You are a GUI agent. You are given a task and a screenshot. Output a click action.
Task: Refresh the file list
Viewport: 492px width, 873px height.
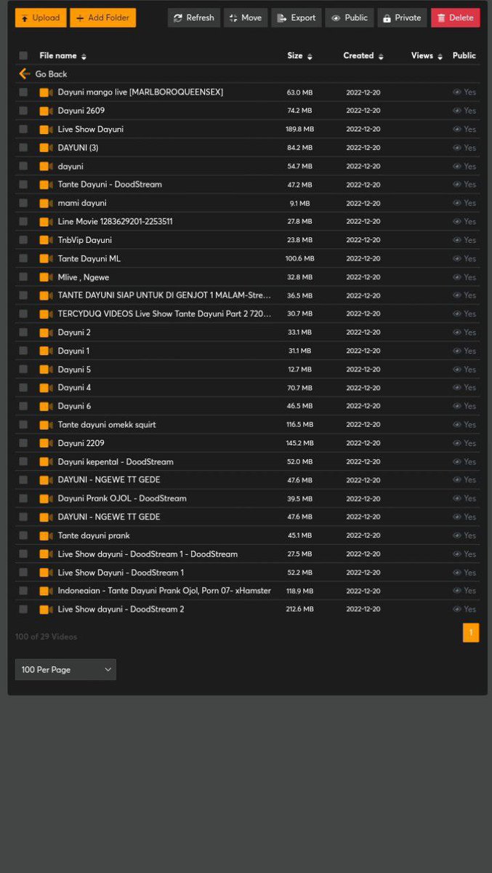click(x=194, y=17)
